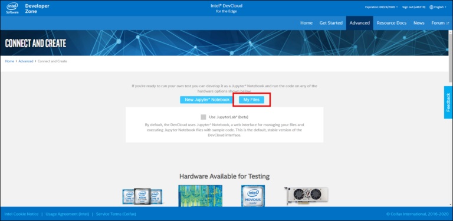Click the New Jupyter* Notebook button

[206, 100]
